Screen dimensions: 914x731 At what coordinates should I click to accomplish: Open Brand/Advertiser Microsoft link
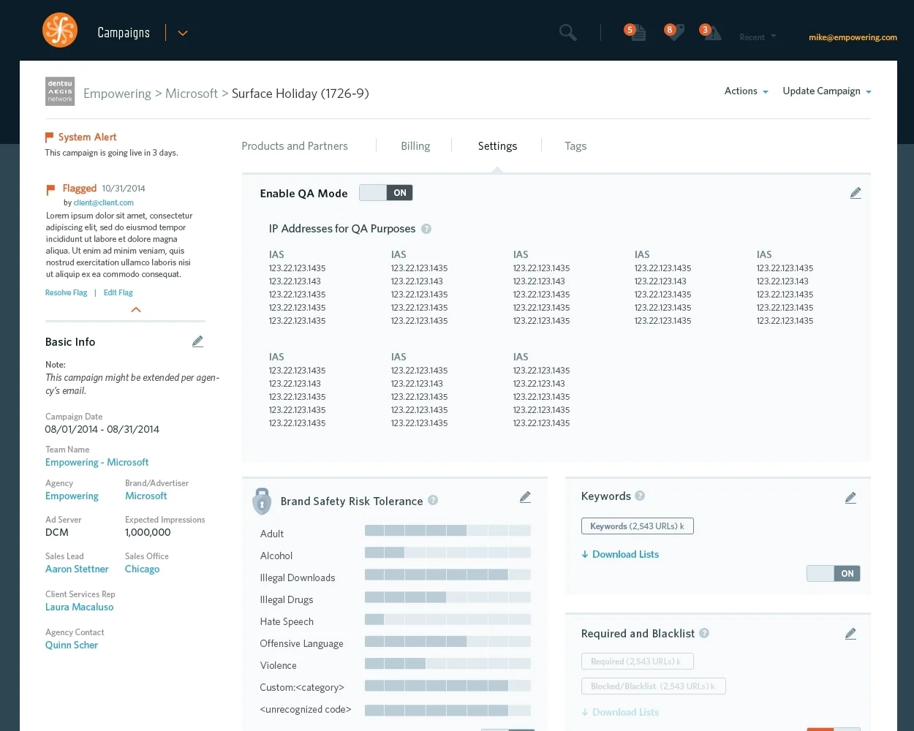click(x=146, y=496)
